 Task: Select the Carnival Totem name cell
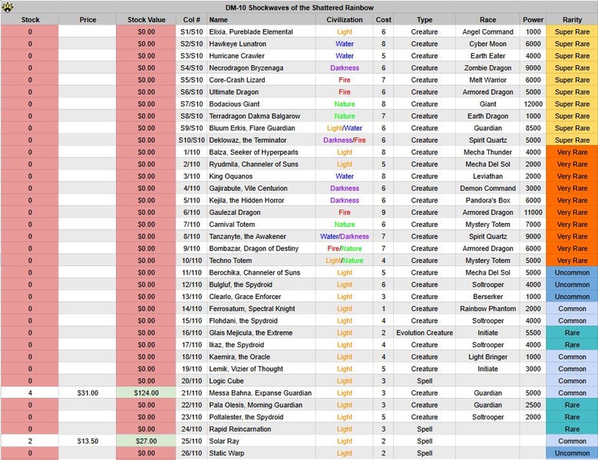(261, 225)
